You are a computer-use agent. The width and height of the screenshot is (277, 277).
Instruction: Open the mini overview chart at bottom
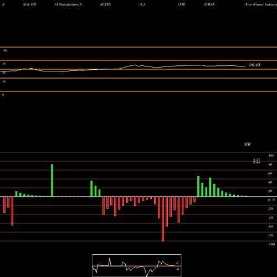pos(137,265)
